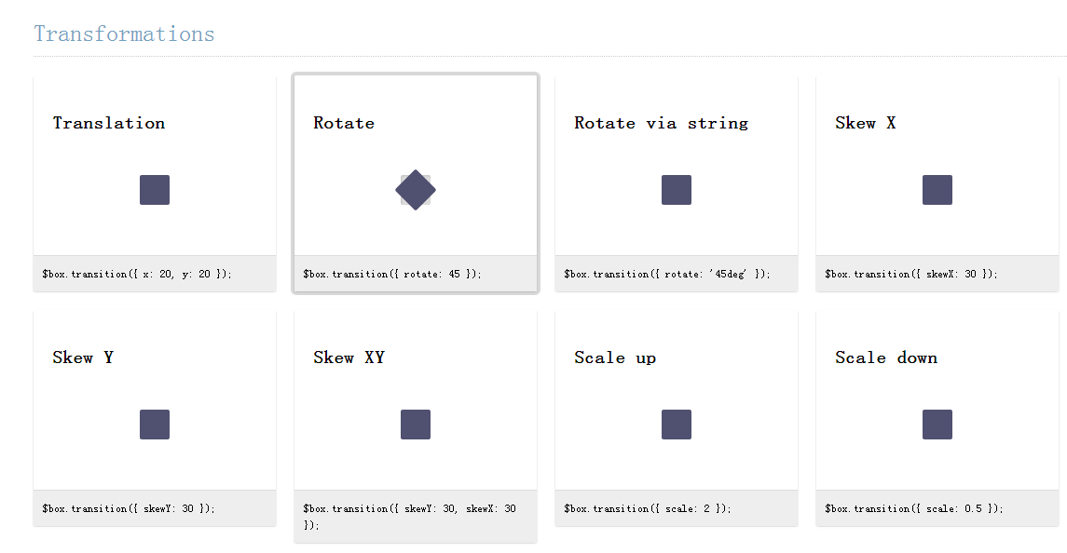This screenshot has height=553, width=1067.
Task: Click the square box in Skew Y card
Action: coord(155,425)
